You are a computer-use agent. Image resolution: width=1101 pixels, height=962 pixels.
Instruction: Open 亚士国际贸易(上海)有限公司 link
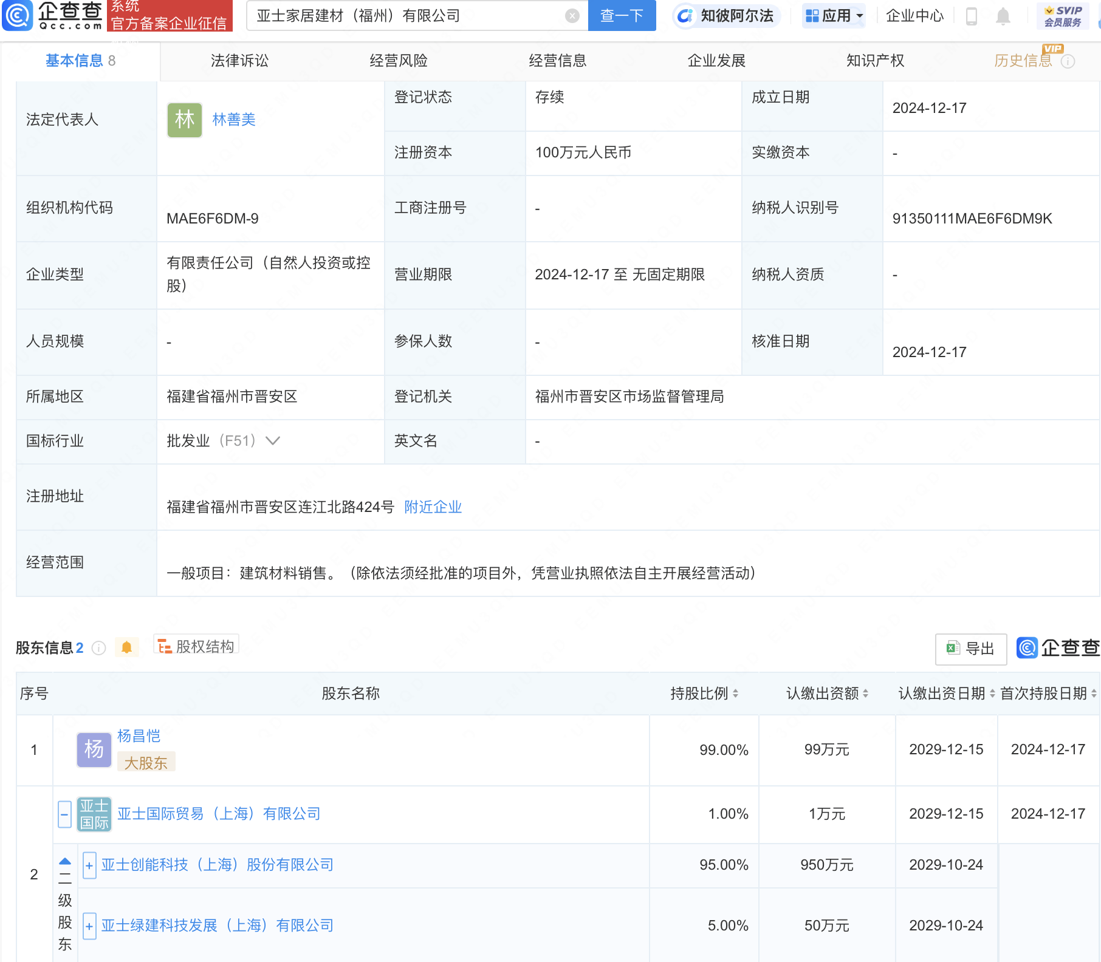coord(219,814)
